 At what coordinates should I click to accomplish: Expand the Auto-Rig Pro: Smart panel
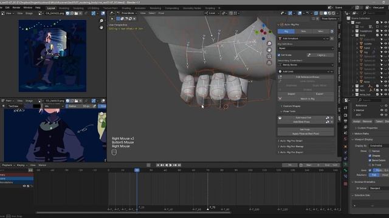point(291,141)
